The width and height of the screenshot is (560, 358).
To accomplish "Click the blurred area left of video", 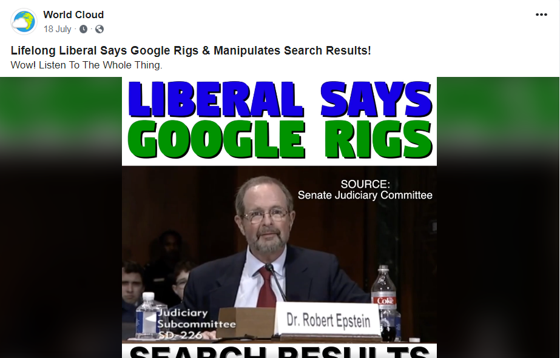I will 61,217.
